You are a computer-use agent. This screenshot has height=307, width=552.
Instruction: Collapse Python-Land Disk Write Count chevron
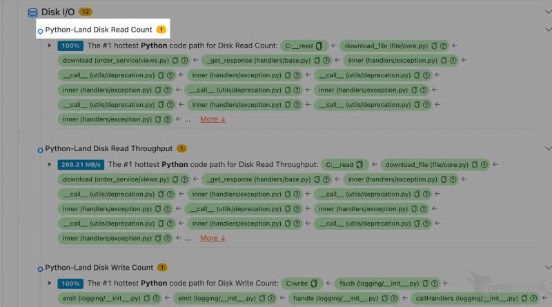548,267
